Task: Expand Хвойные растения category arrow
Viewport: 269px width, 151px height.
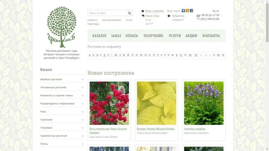Action: click(x=82, y=80)
